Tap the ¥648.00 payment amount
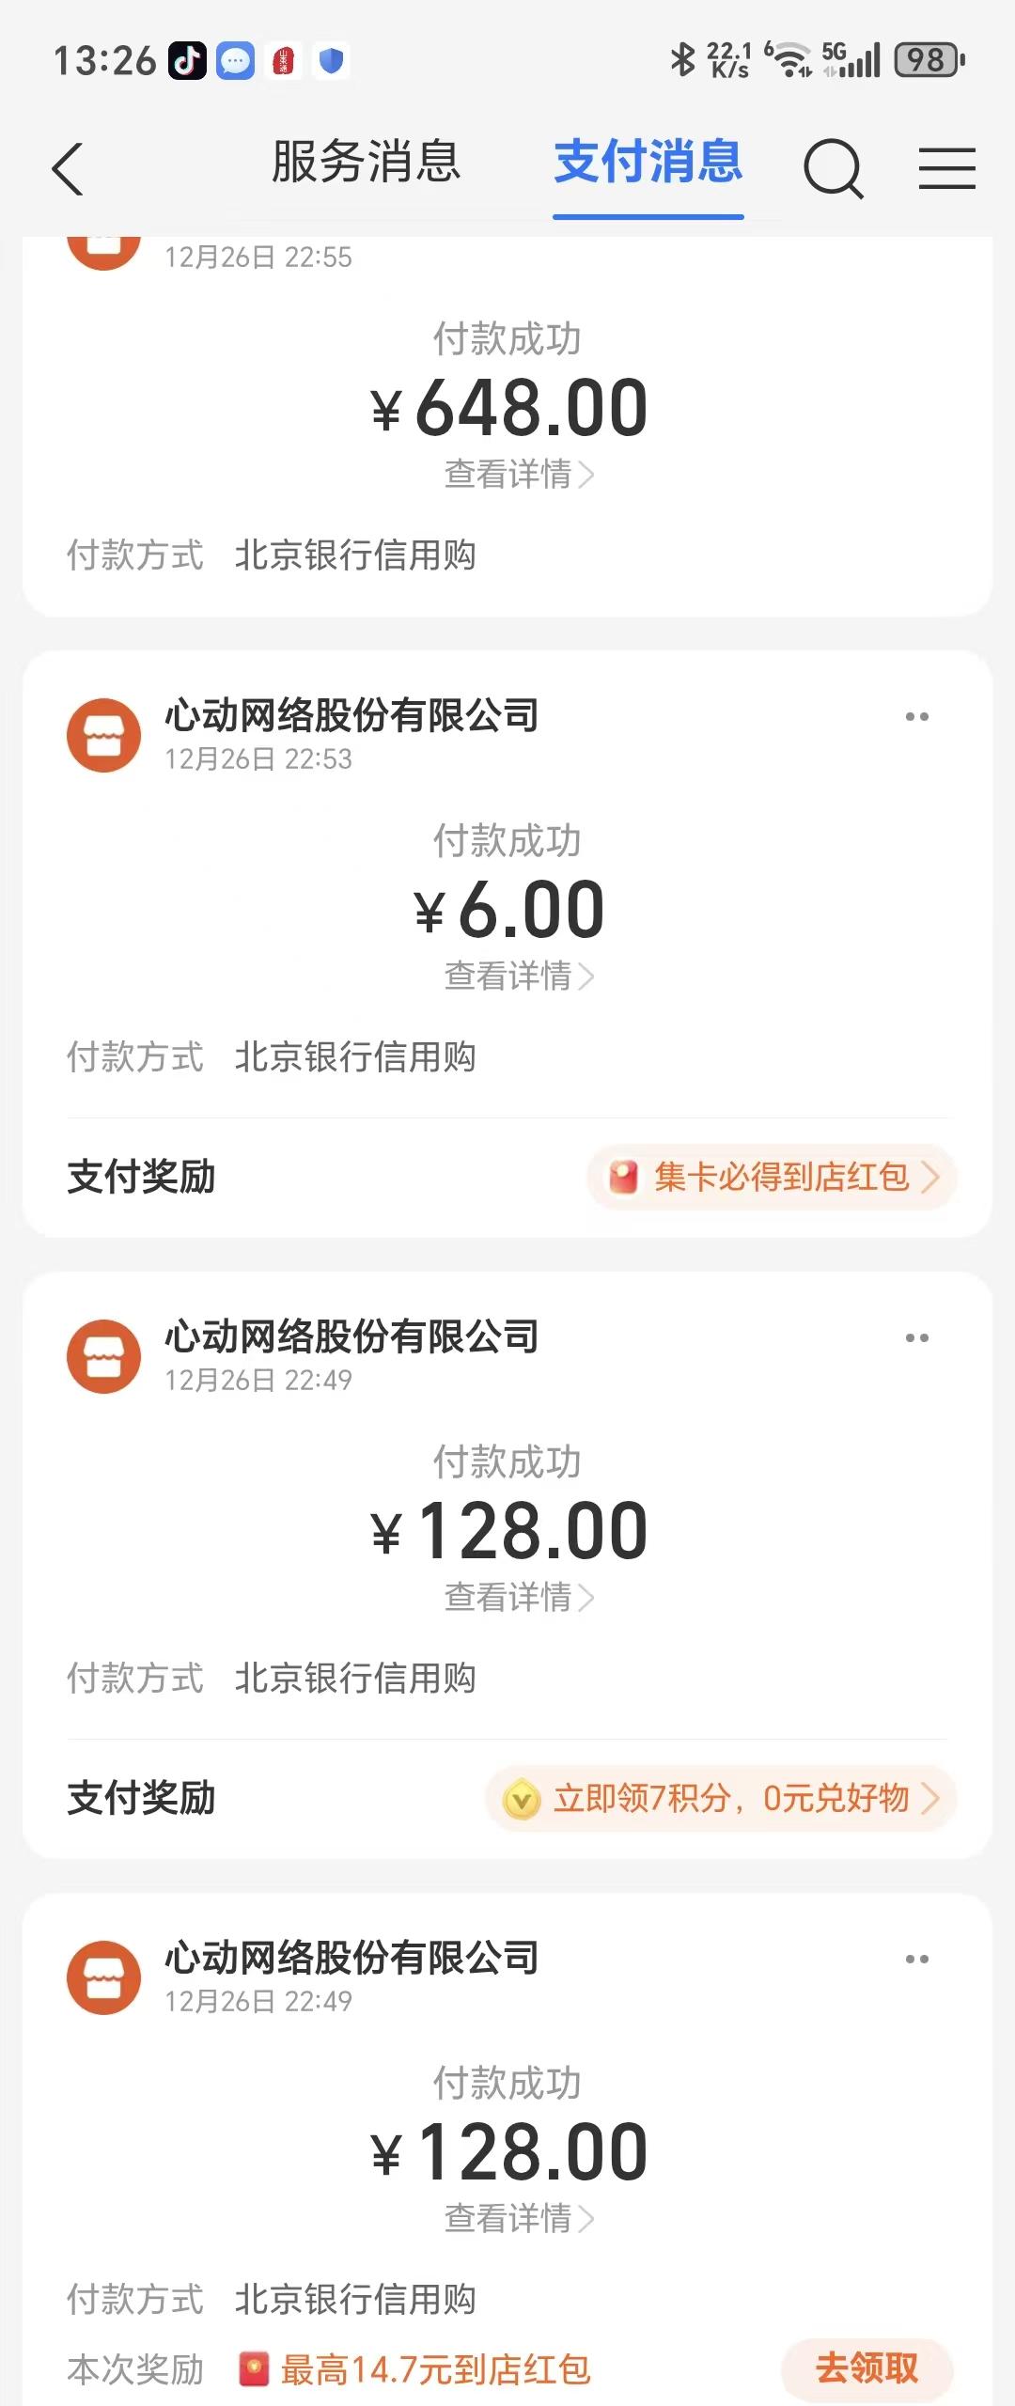The image size is (1015, 2406). tap(508, 409)
